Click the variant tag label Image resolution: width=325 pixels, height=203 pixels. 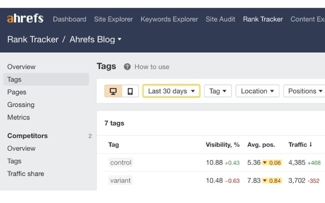click(x=120, y=180)
